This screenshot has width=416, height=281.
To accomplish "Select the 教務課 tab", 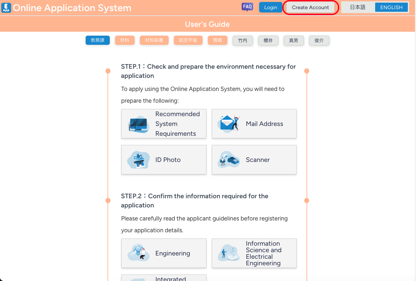I will click(x=98, y=40).
